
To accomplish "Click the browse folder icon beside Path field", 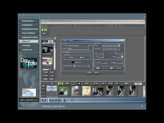I will (90, 46).
